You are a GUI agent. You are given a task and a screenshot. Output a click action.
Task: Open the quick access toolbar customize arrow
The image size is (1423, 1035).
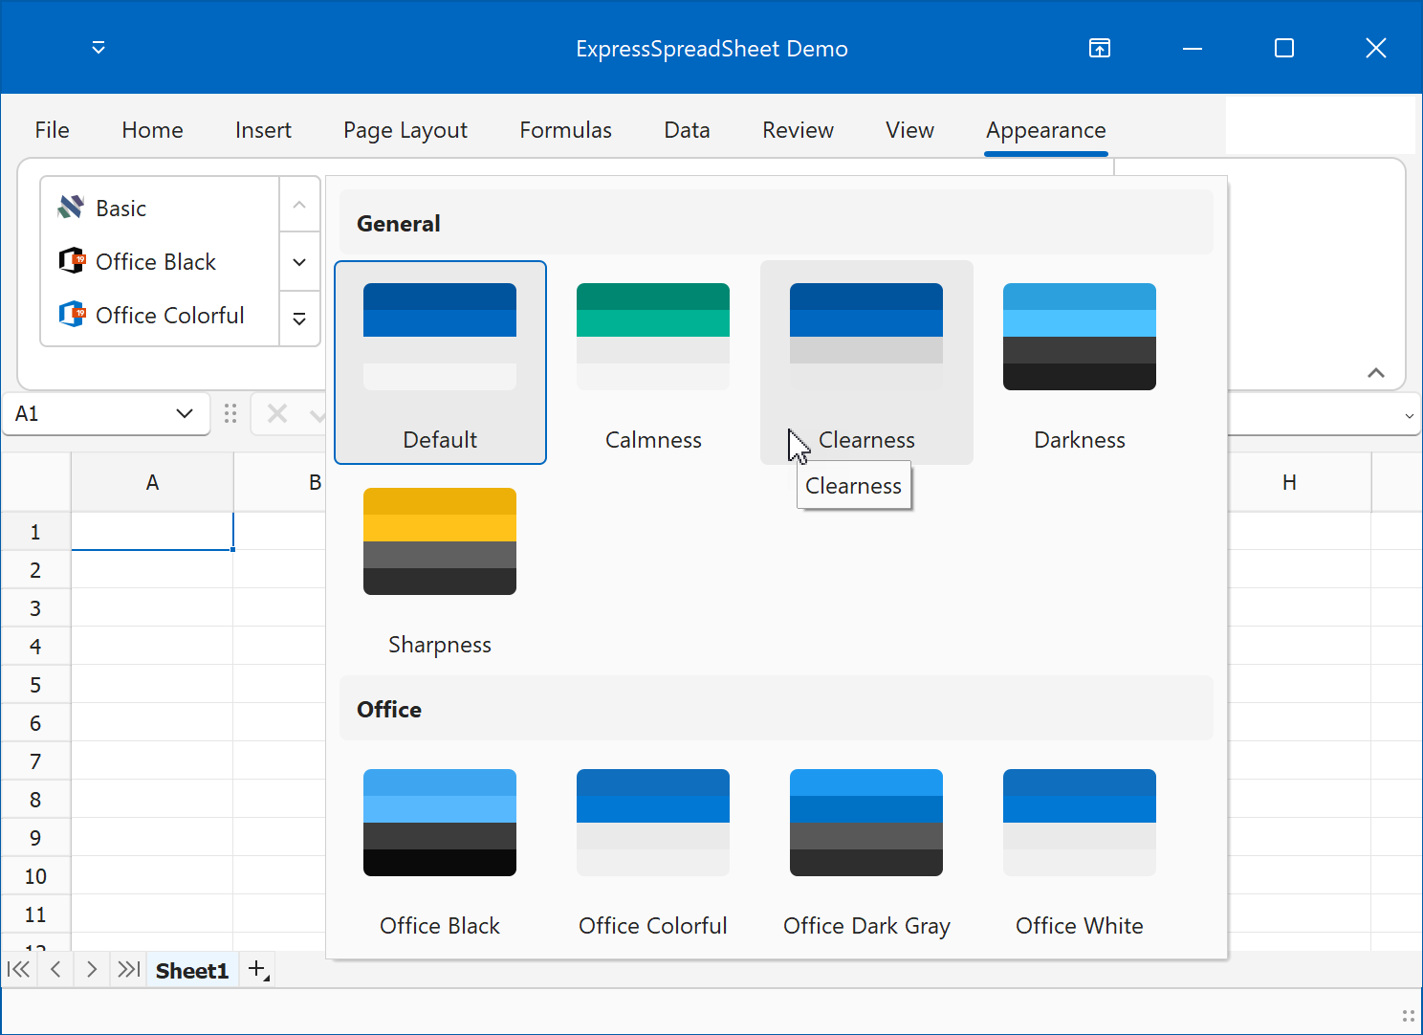[x=99, y=48]
